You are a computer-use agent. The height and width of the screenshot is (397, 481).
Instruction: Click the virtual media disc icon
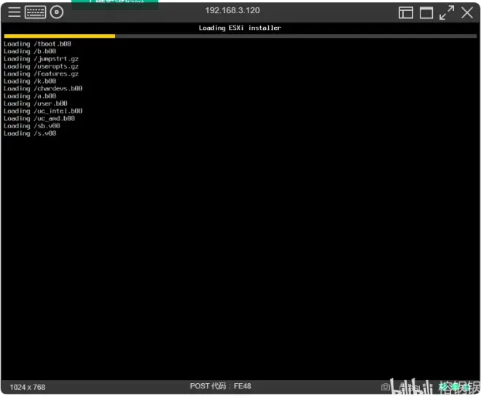56,12
